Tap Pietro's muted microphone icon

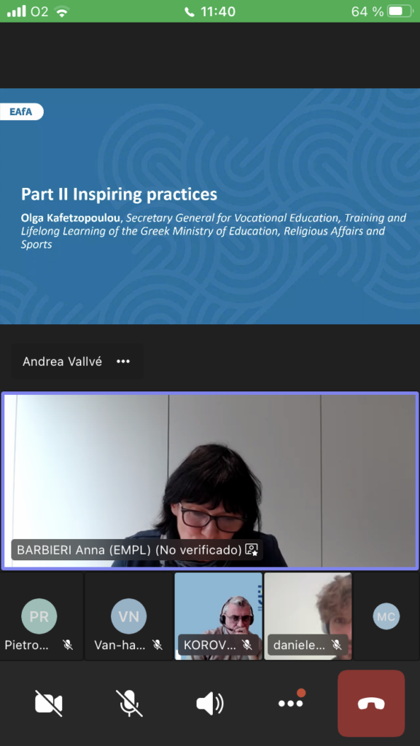click(x=68, y=645)
